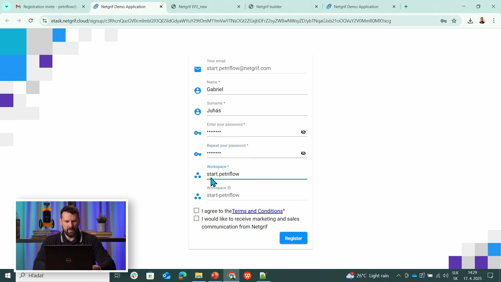Click the Register button
The width and height of the screenshot is (501, 282).
293,238
